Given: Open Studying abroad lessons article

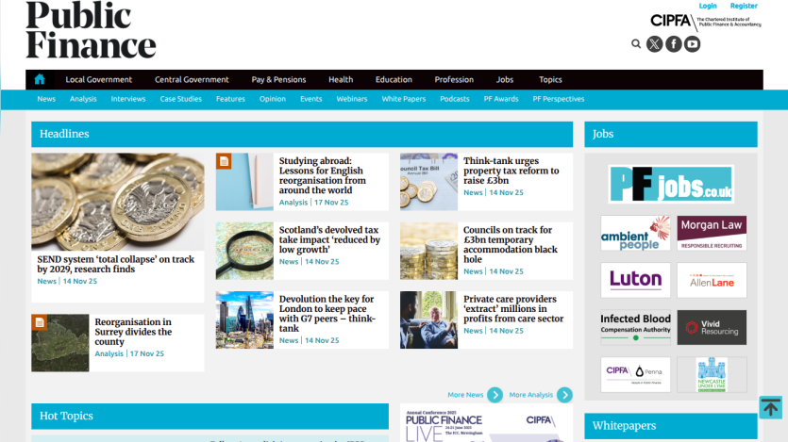Looking at the screenshot, I should tap(323, 175).
